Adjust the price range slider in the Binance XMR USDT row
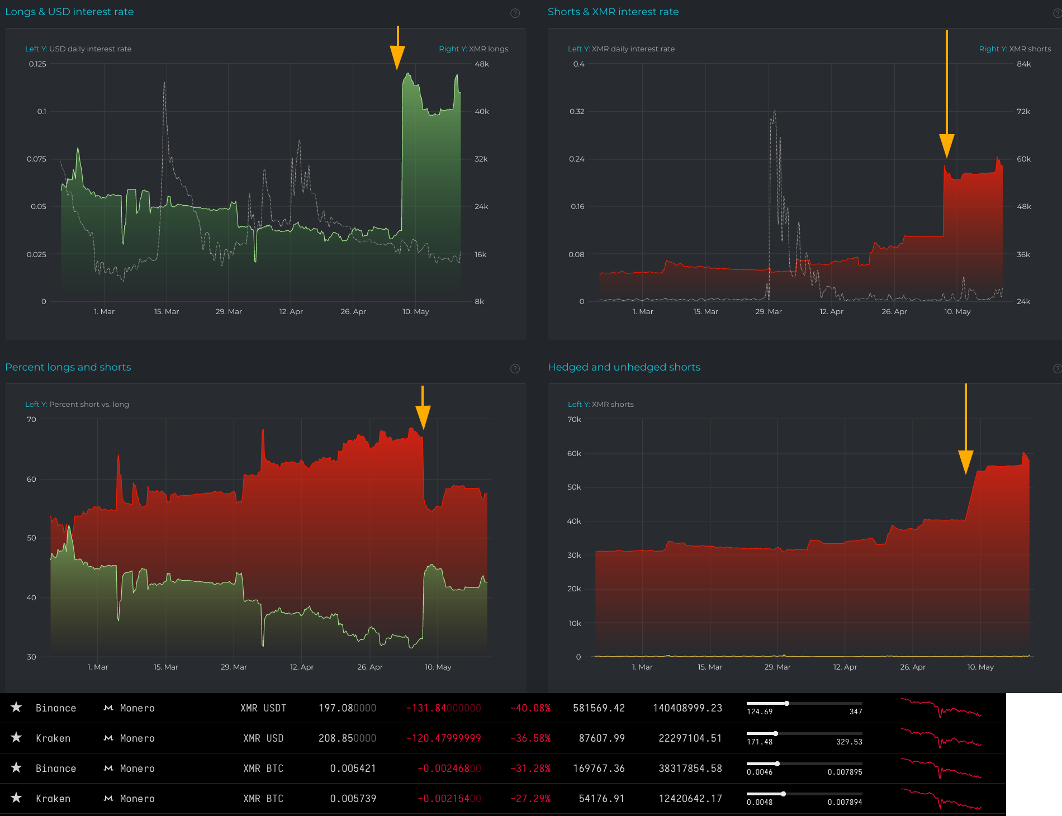Image resolution: width=1062 pixels, height=816 pixels. pos(788,704)
